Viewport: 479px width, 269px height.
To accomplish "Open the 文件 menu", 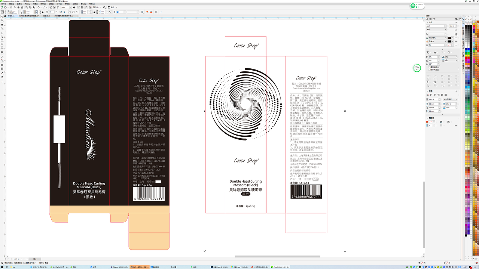I will (x=3, y=4).
